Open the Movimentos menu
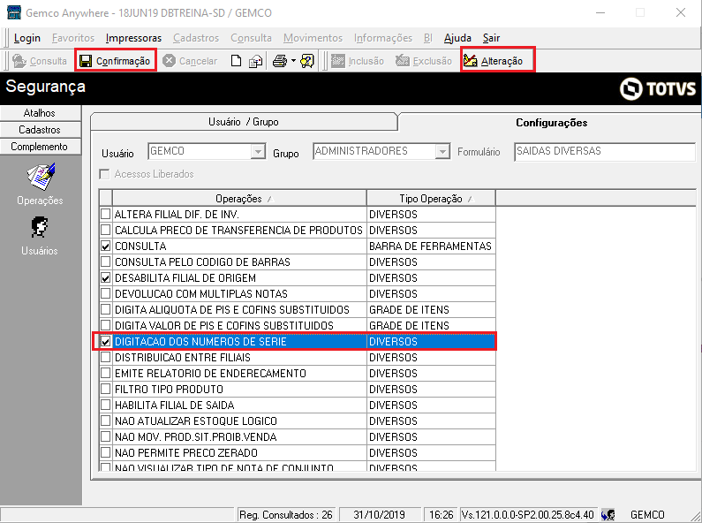 313,38
